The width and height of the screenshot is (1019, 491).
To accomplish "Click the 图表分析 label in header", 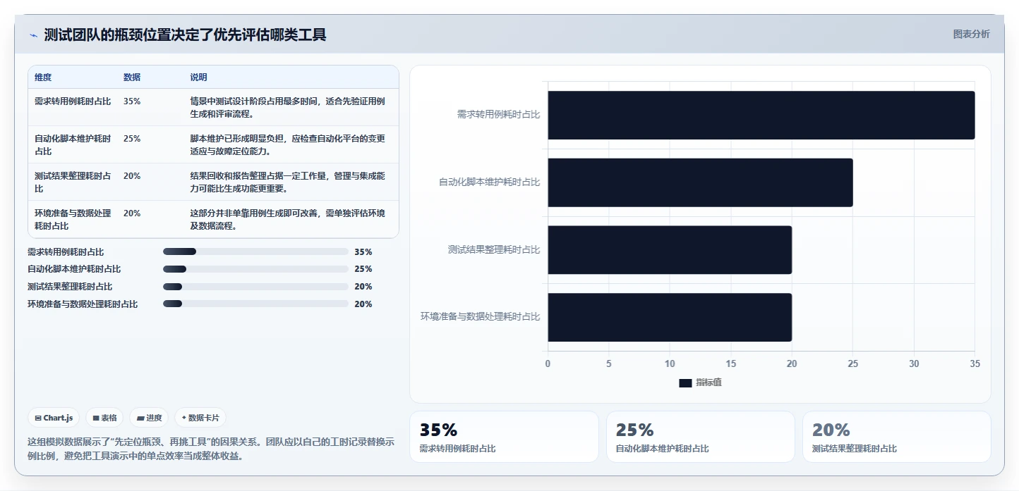I will click(971, 34).
